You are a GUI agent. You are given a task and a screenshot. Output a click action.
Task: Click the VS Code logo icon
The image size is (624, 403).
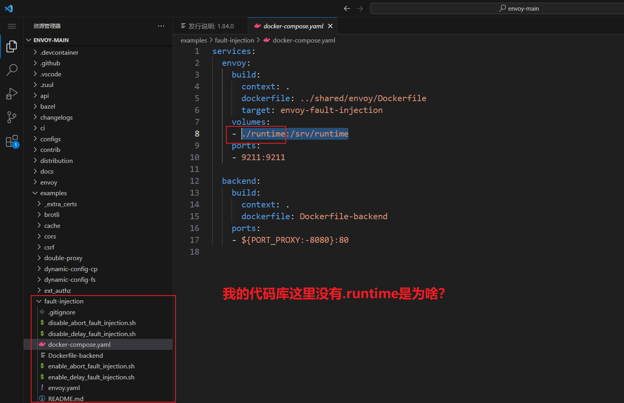point(9,8)
